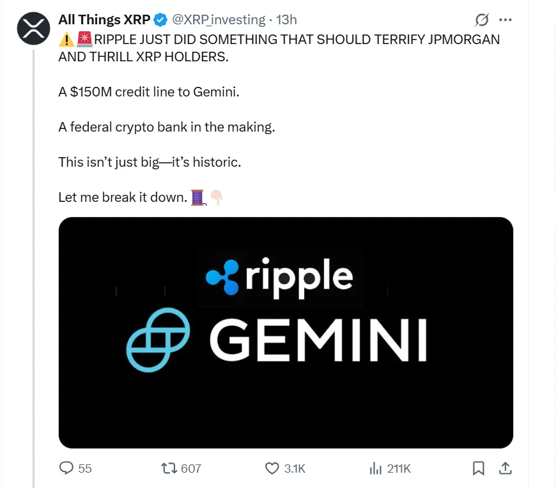Click the reply speech bubble icon
Viewport: 556px width, 488px height.
pyautogui.click(x=66, y=468)
